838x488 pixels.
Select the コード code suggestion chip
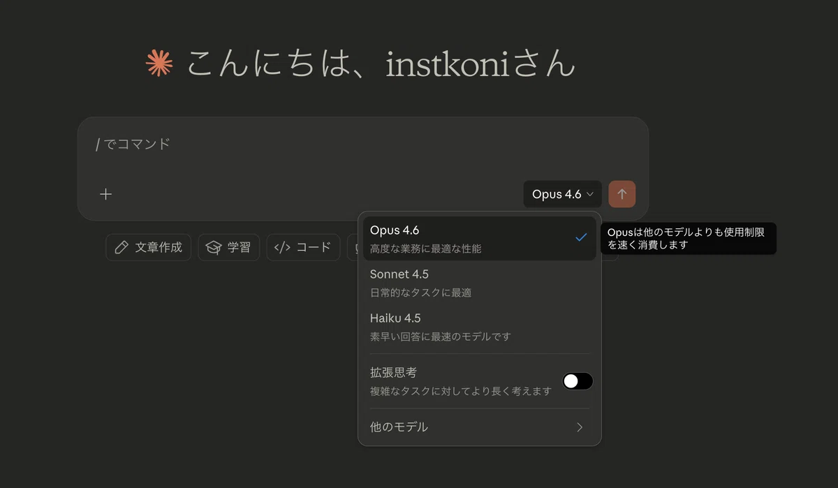(303, 247)
